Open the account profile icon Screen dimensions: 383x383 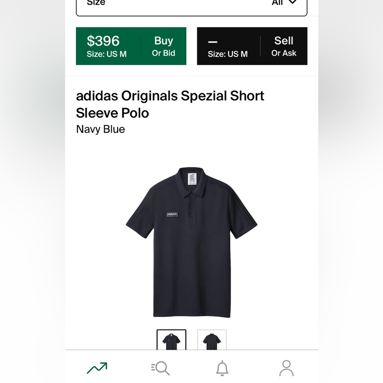coord(286,367)
